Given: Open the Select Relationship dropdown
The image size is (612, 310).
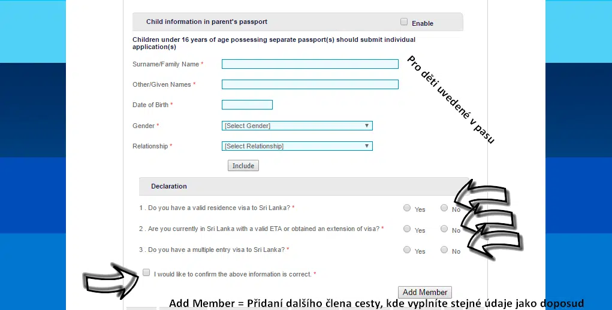Looking at the screenshot, I should click(x=297, y=146).
